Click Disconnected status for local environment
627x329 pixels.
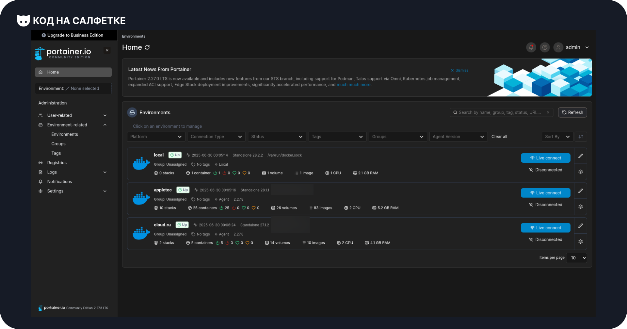coord(546,170)
